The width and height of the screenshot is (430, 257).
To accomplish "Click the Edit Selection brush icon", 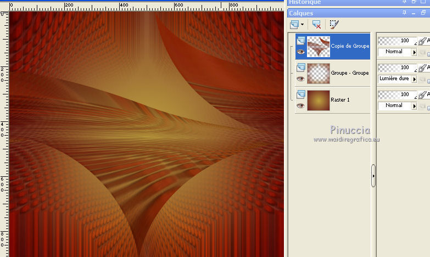I will [x=334, y=24].
